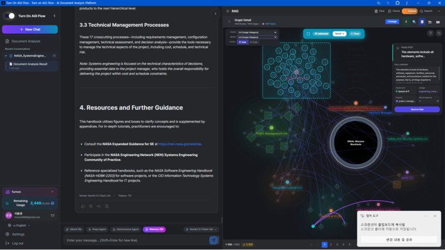445x250 pixels.
Task: Click the coin icon beside usage count
Action: (52, 203)
